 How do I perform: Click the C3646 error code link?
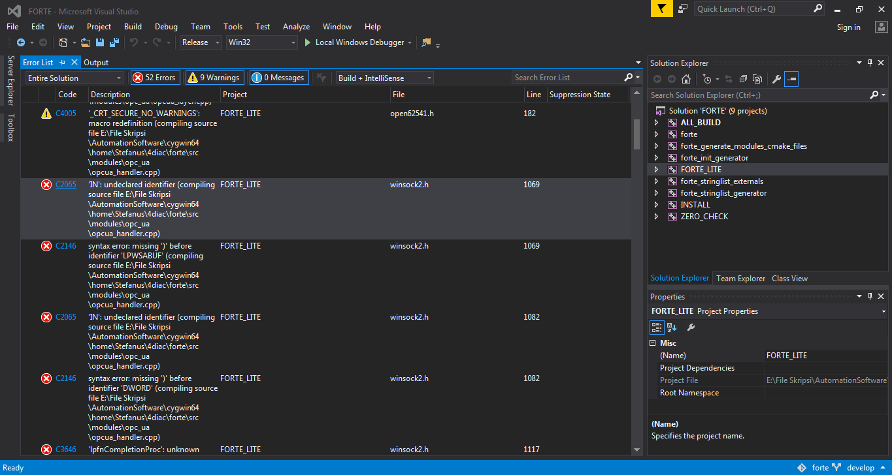tap(66, 450)
